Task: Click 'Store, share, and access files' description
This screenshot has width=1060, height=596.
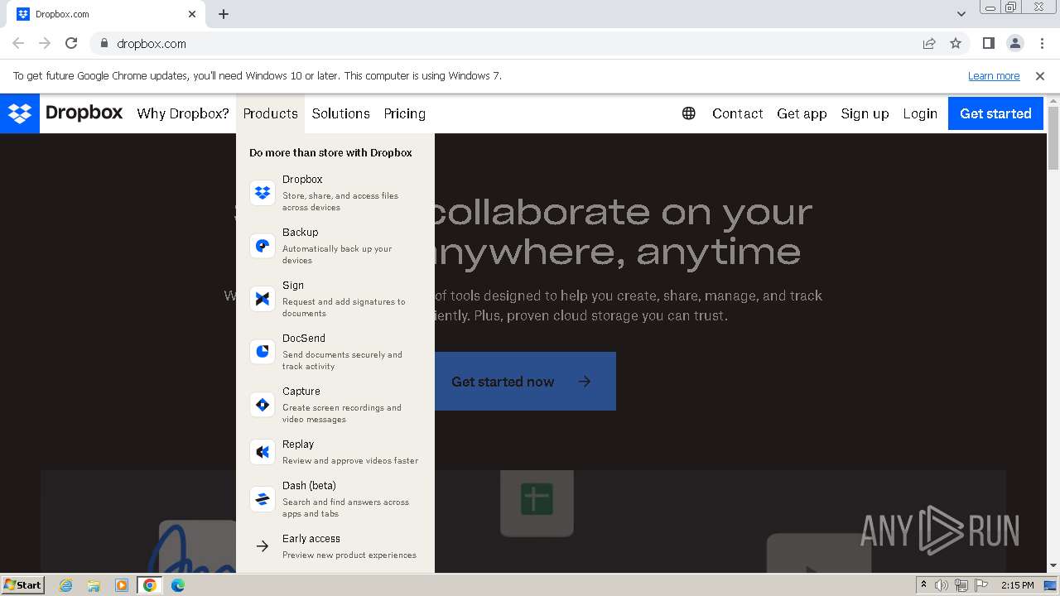Action: point(340,201)
